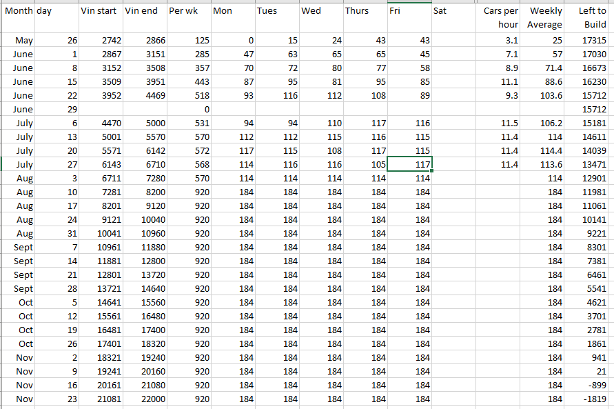614x409 pixels.
Task: Click the 'Cars per hour' column header cell
Action: [500, 17]
